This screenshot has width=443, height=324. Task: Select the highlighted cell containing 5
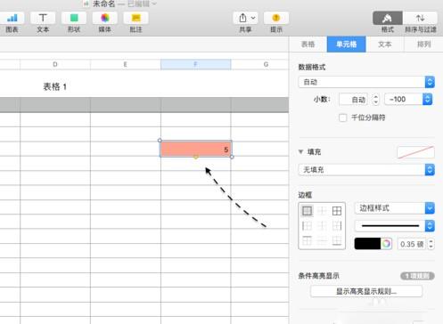point(196,149)
